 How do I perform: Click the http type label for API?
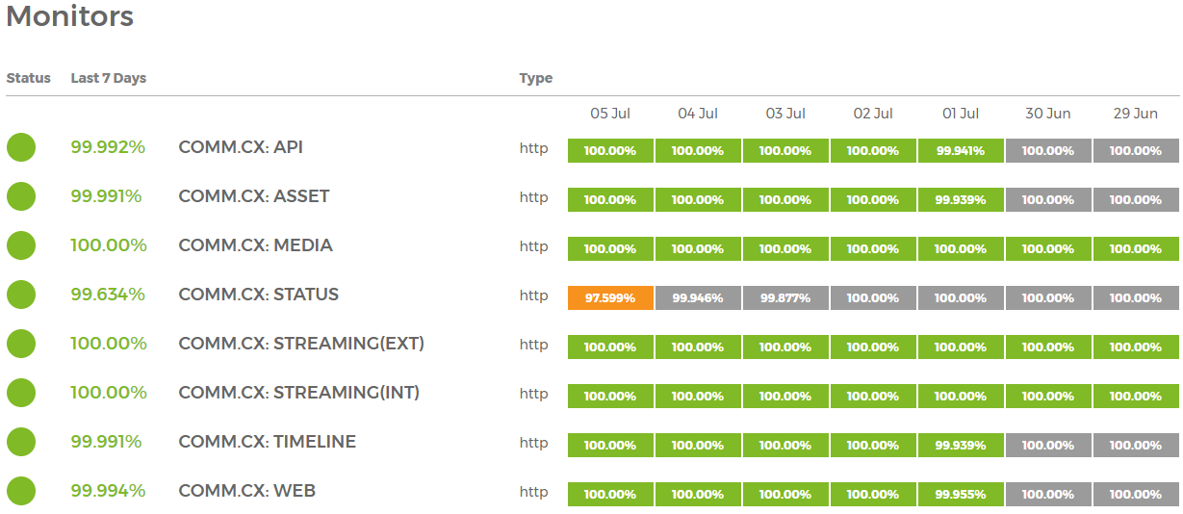tap(534, 148)
